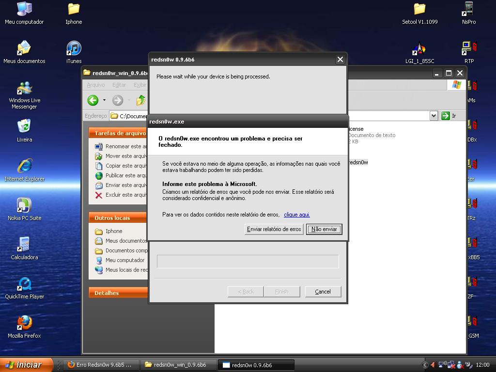The height and width of the screenshot is (372, 496).
Task: Open LGI_1_855C desktop shortcut
Action: [x=420, y=52]
